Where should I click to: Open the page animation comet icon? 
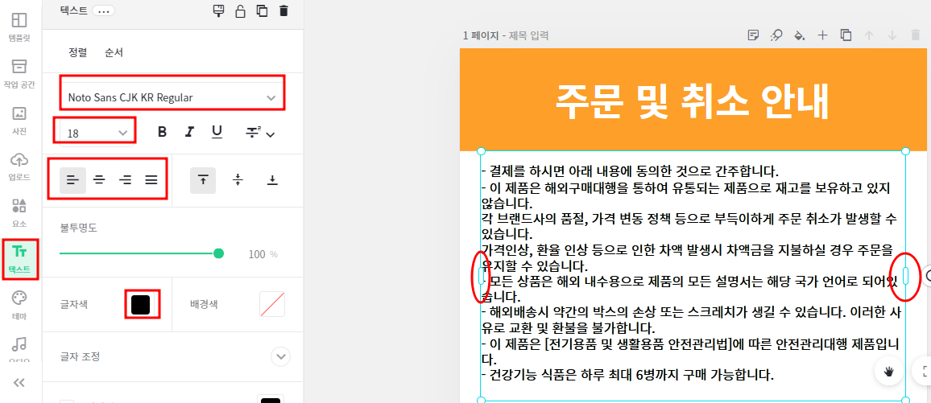pyautogui.click(x=776, y=35)
